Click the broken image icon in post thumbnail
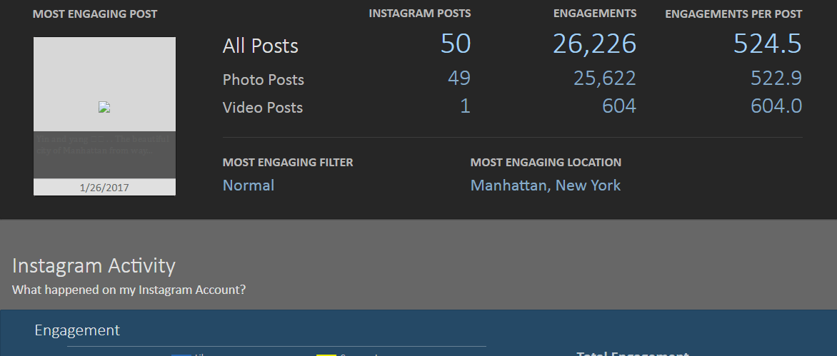The height and width of the screenshot is (356, 837). [x=104, y=108]
